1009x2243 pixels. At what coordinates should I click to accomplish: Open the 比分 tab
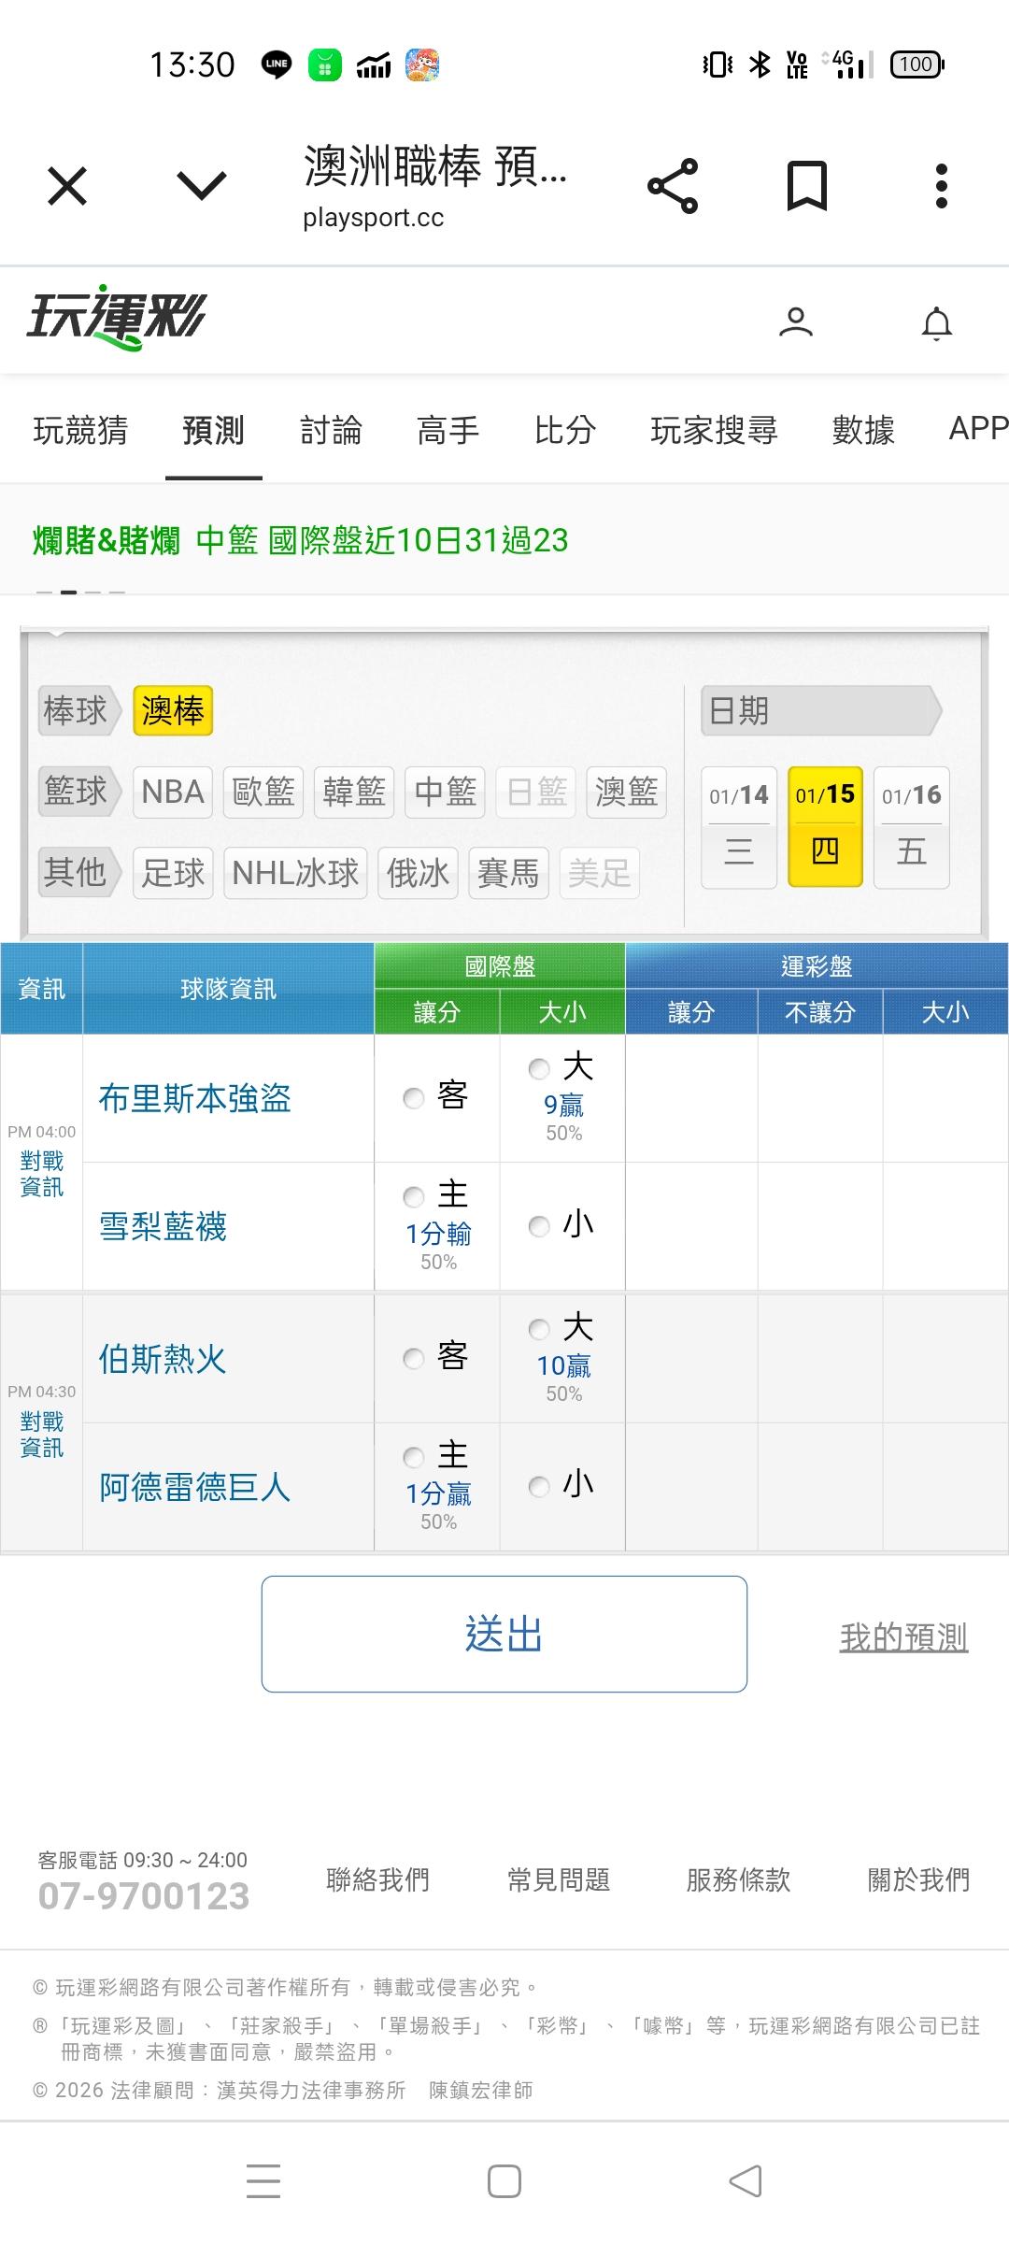tap(564, 430)
